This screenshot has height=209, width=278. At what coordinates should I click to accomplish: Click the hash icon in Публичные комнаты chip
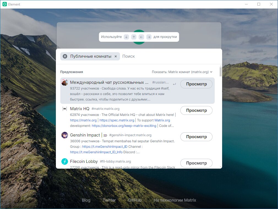click(65, 57)
